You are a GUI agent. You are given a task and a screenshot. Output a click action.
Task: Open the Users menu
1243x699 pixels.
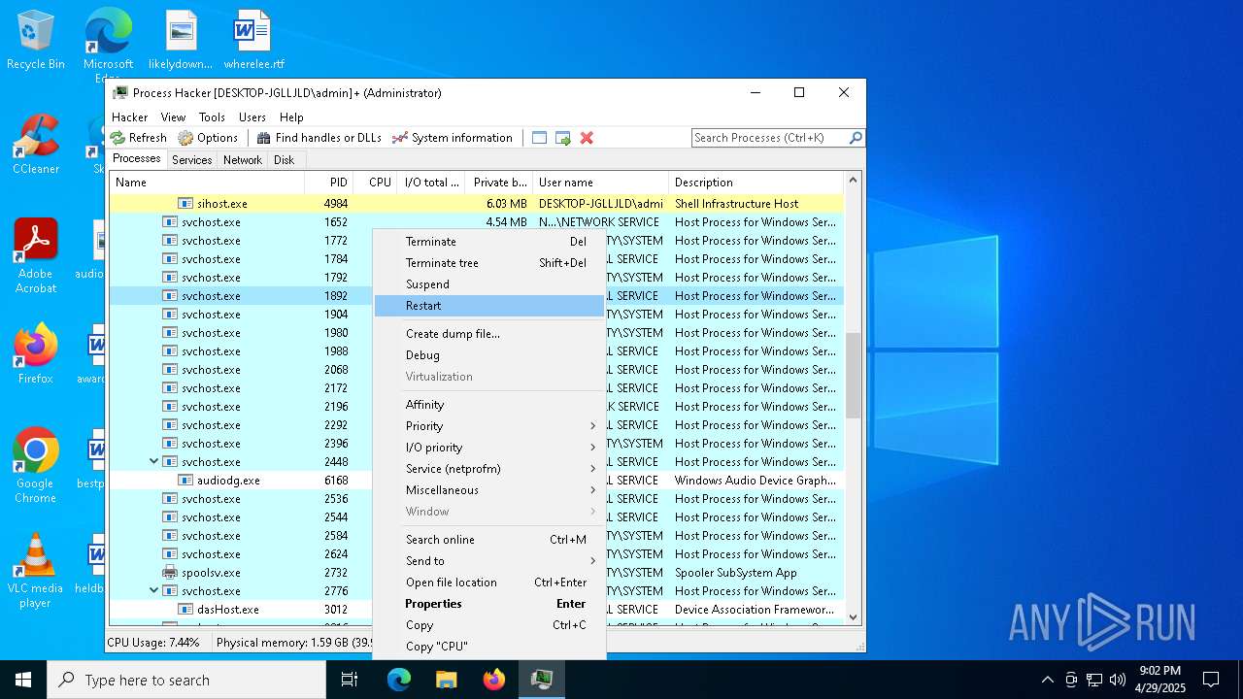(x=252, y=116)
